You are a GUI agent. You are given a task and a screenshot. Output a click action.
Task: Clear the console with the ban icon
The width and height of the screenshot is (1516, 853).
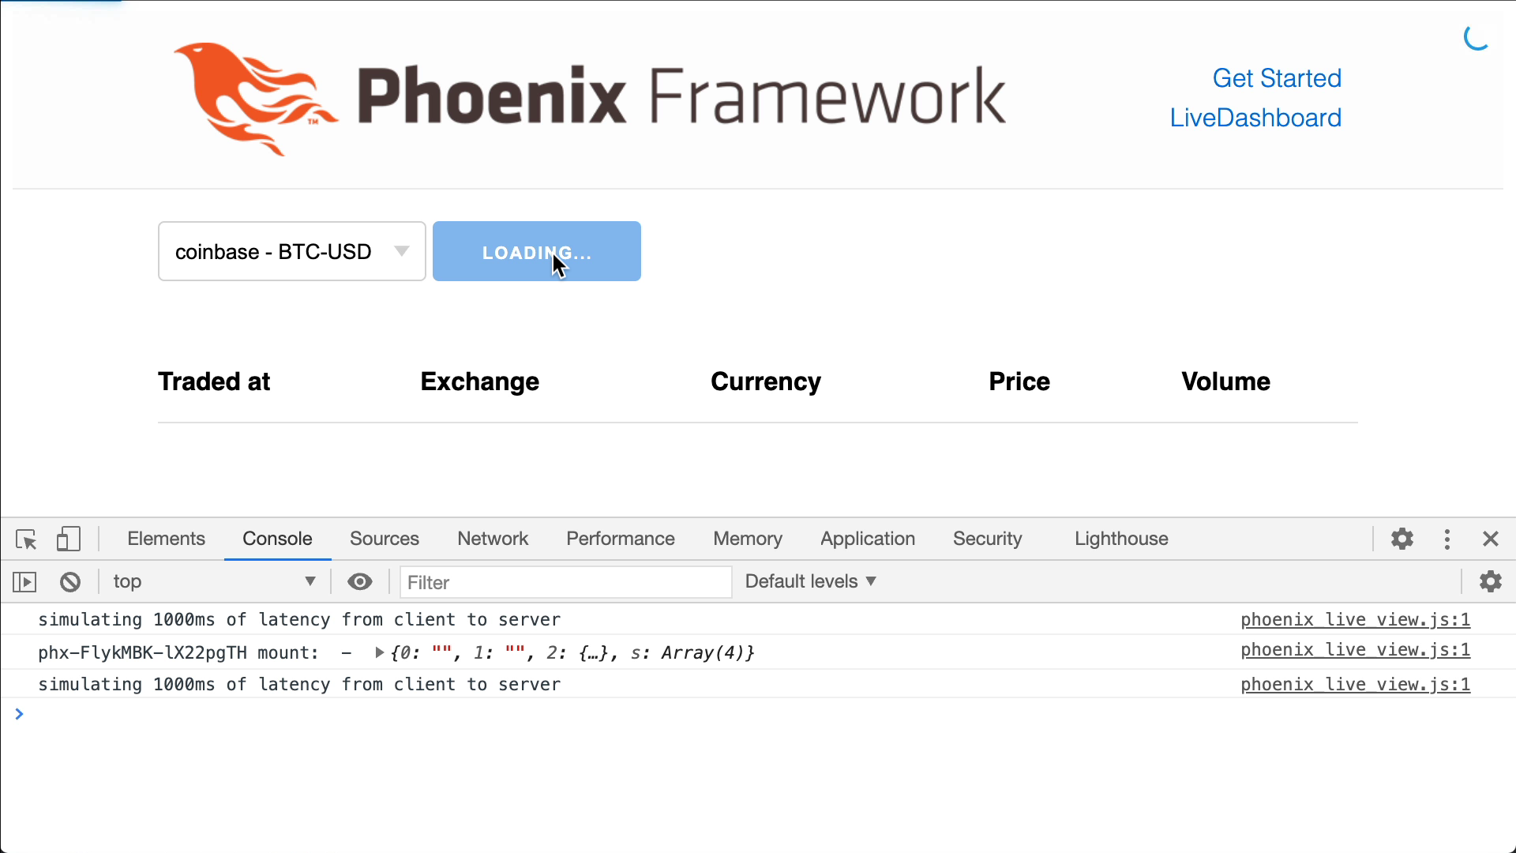(x=70, y=582)
